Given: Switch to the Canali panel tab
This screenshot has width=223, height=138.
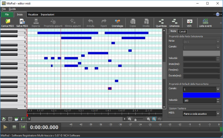Looking at the screenshot, I should [182, 32].
